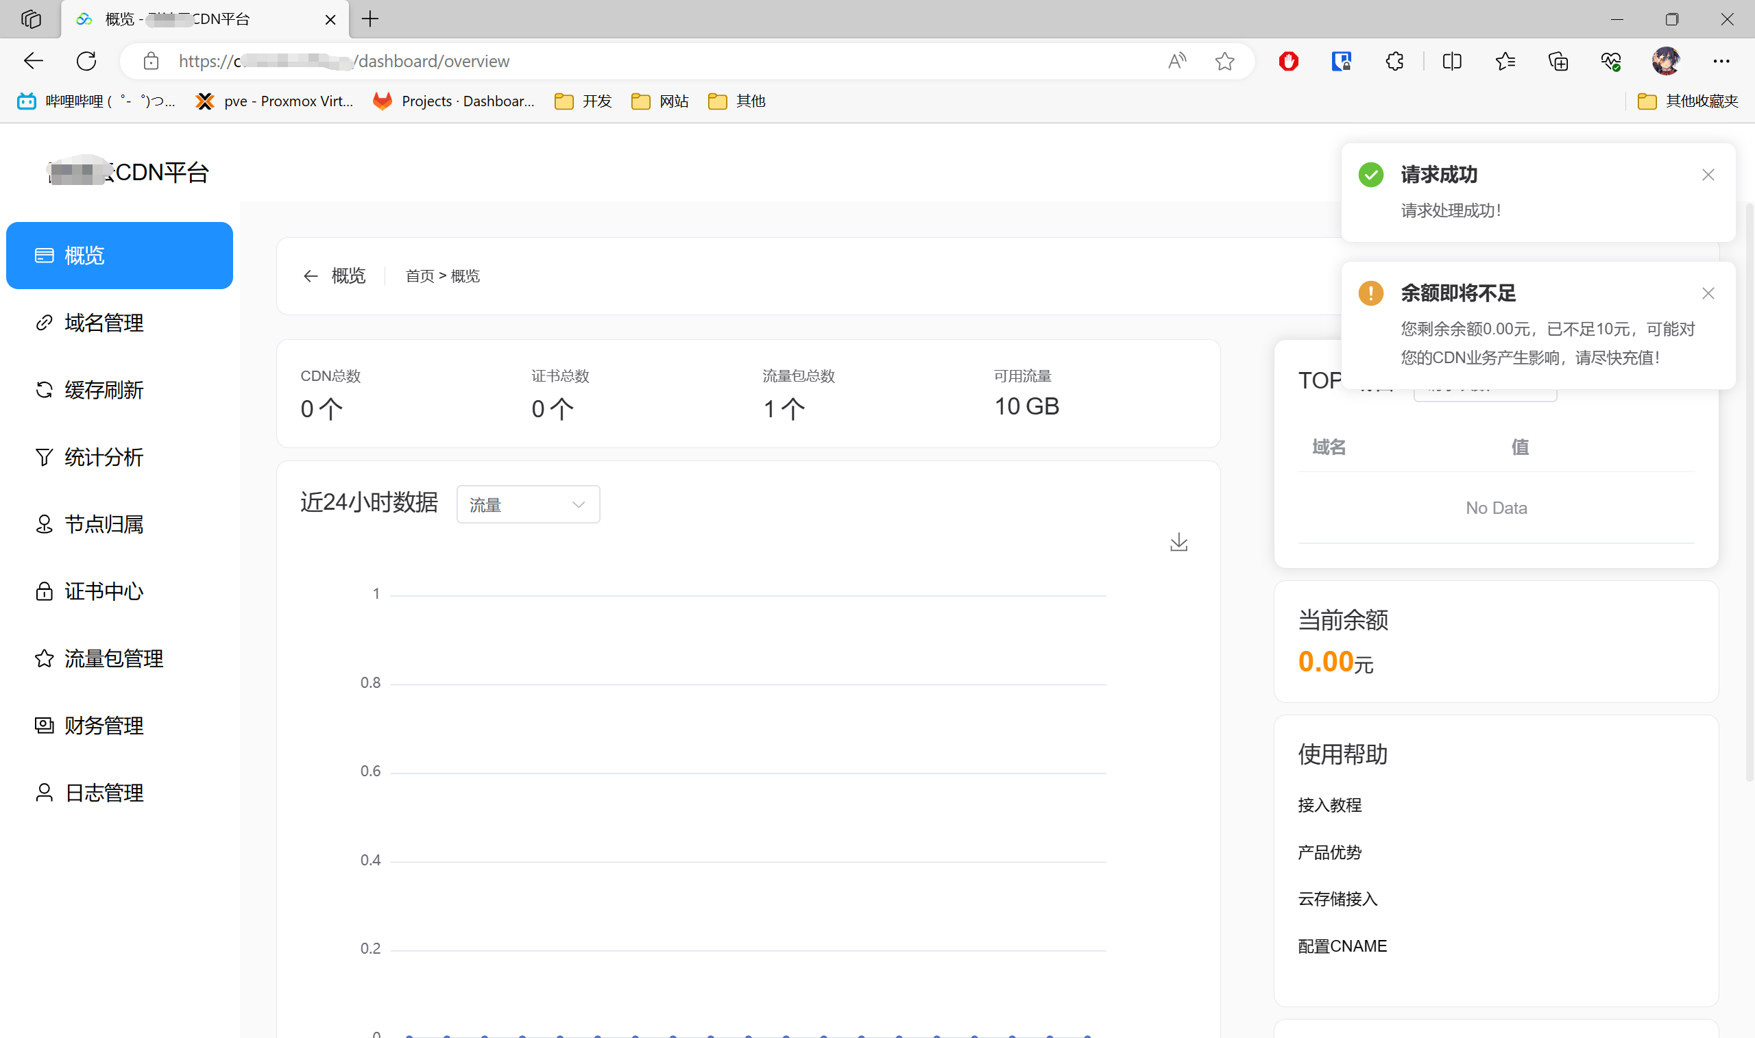Close the CDN平台 browser tab
Image resolution: width=1755 pixels, height=1038 pixels.
click(x=330, y=20)
